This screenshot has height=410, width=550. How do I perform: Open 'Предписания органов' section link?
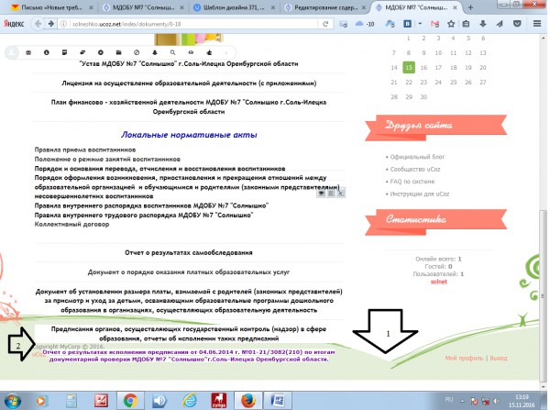189,334
